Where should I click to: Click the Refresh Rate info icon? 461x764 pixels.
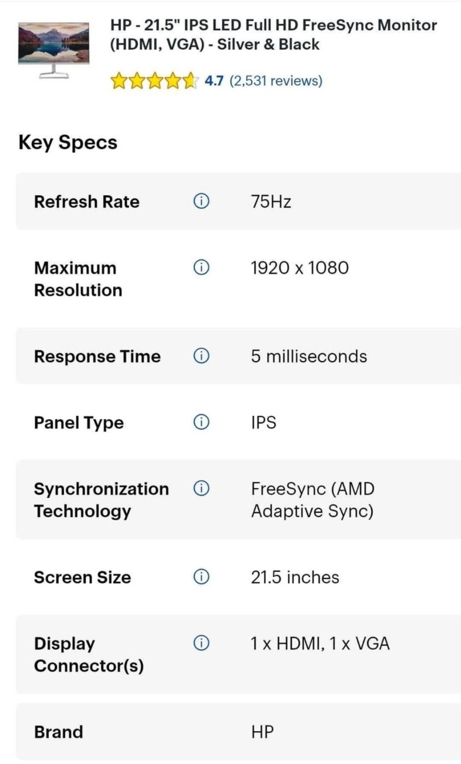pyautogui.click(x=201, y=201)
